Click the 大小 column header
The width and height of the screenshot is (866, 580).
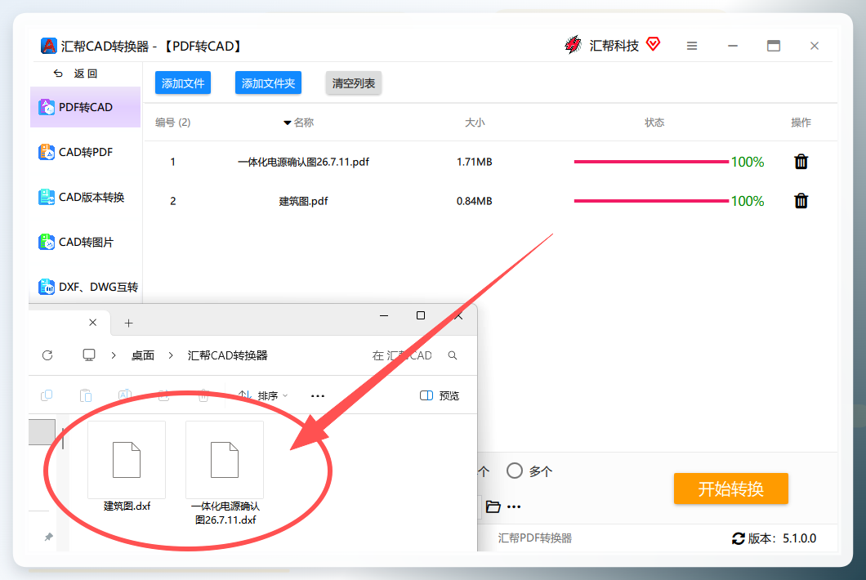(x=475, y=123)
